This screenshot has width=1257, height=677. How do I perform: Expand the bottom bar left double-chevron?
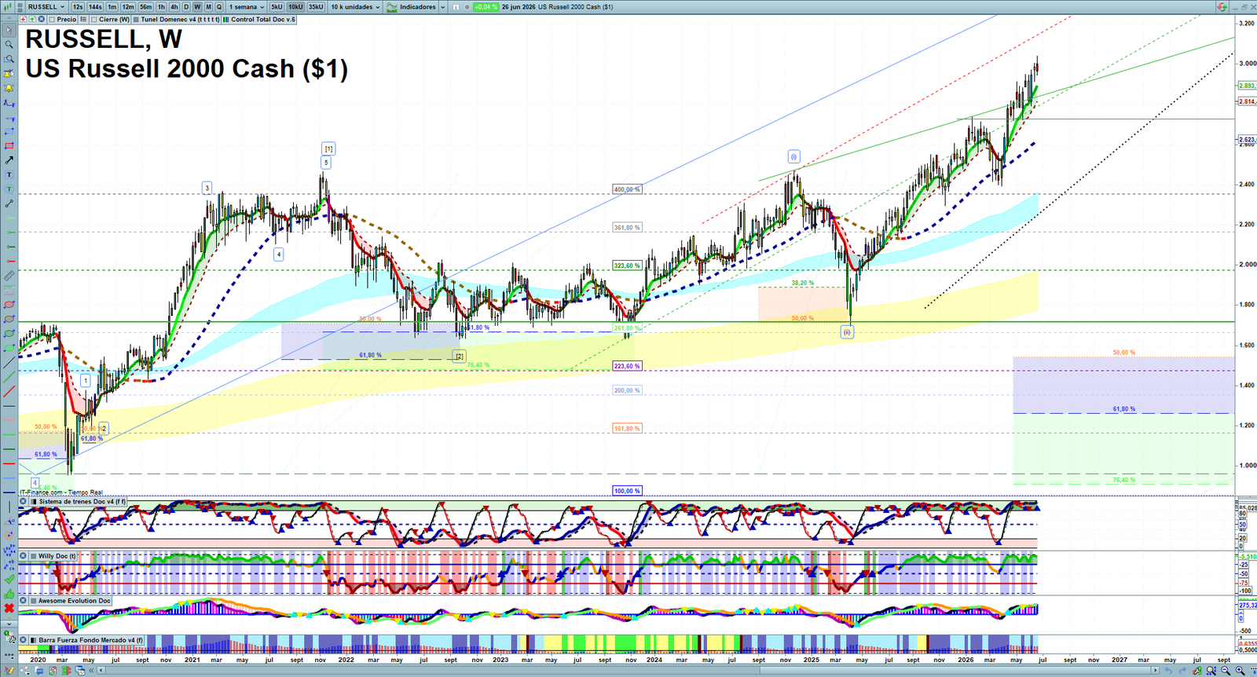91,670
